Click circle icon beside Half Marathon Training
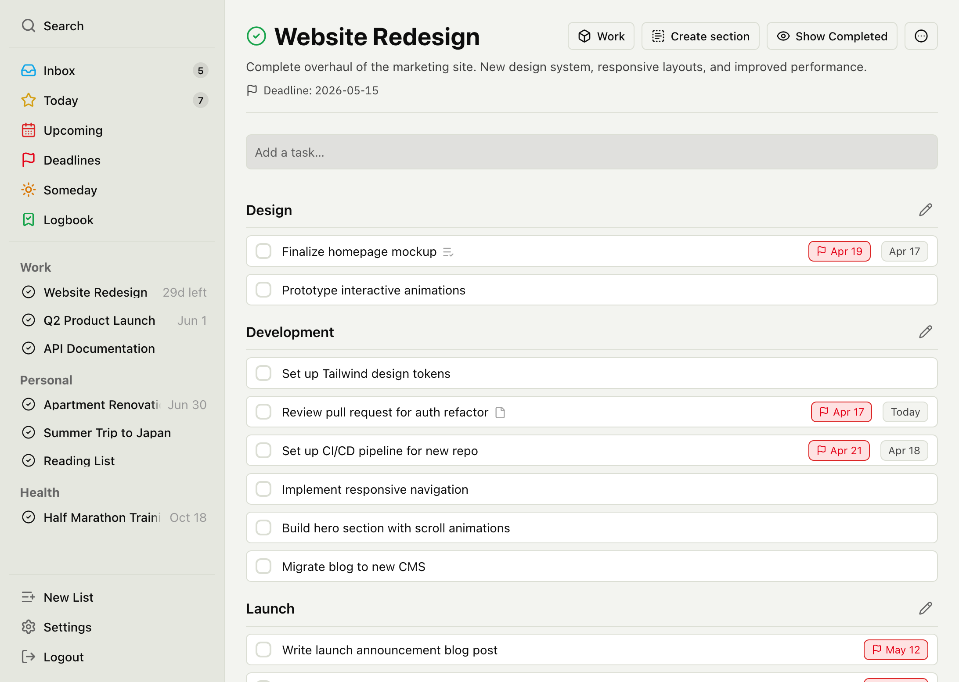The height and width of the screenshot is (682, 959). (29, 517)
